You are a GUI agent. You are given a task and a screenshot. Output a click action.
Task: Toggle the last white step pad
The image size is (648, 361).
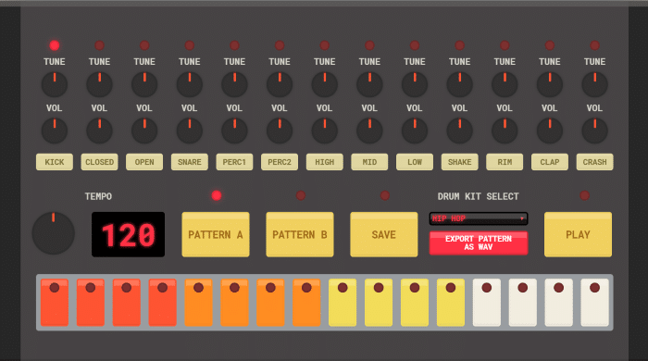(x=594, y=303)
